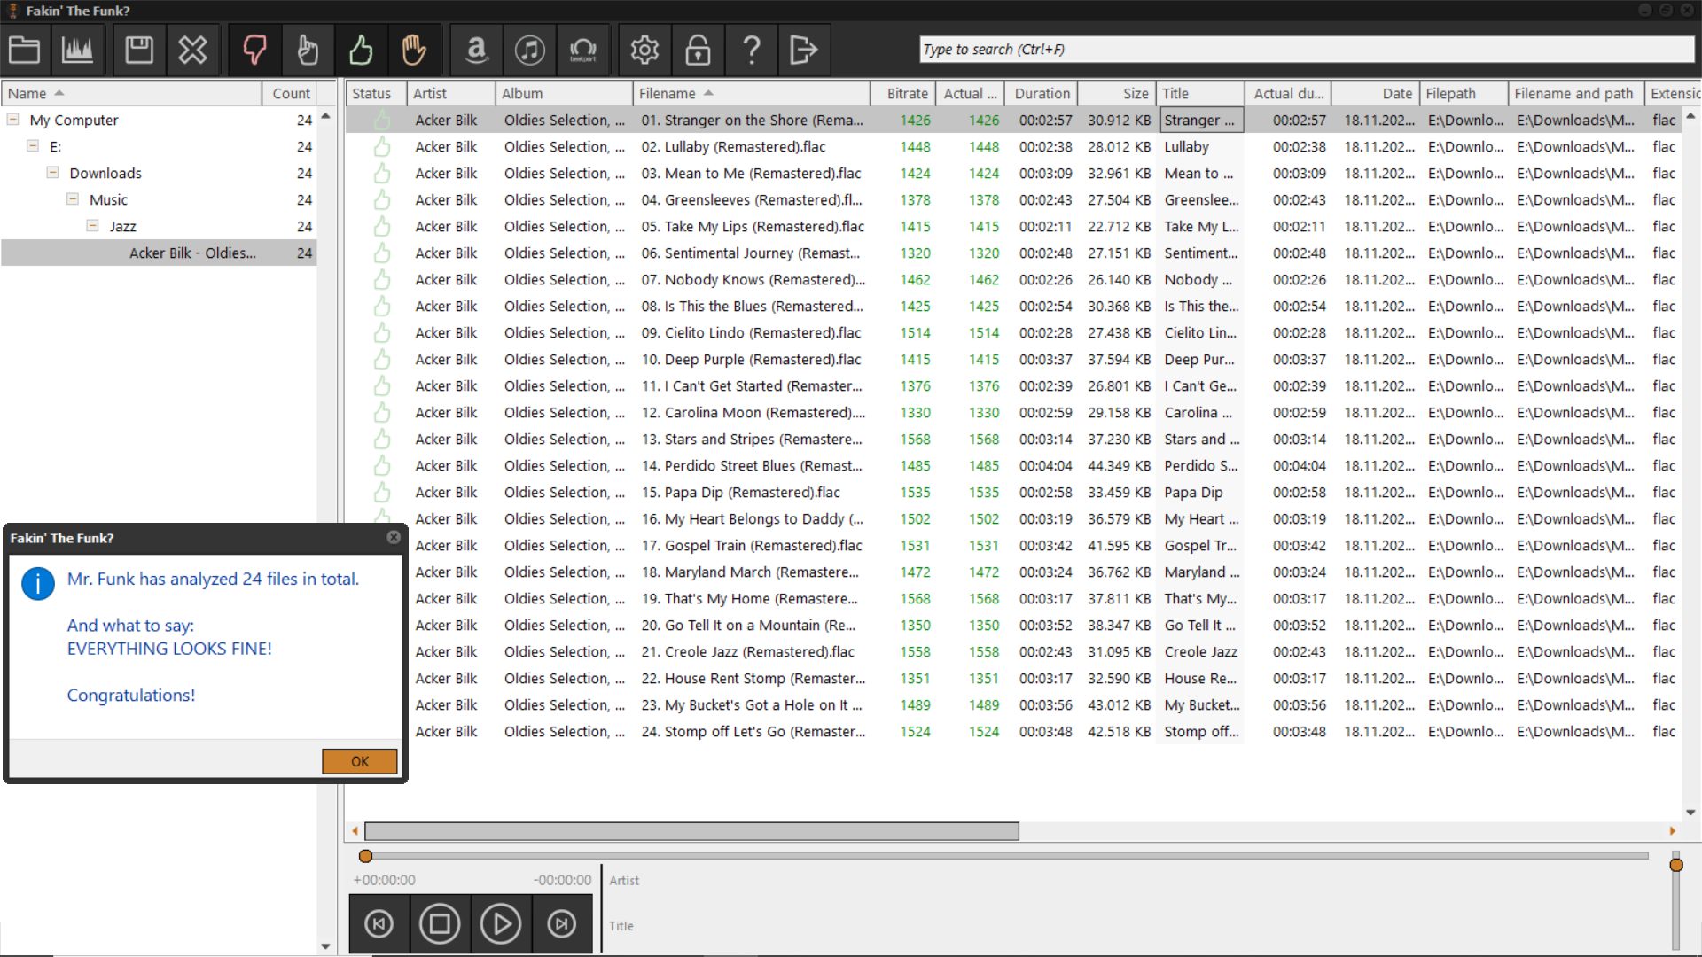
Task: Collapse the My Computer tree node
Action: pos(13,120)
